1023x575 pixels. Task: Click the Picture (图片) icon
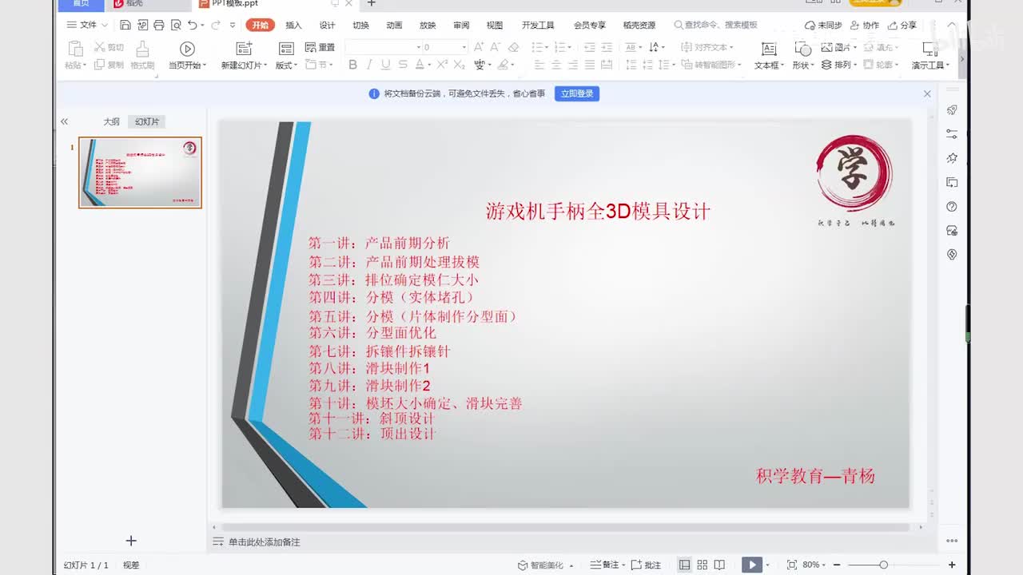point(826,47)
